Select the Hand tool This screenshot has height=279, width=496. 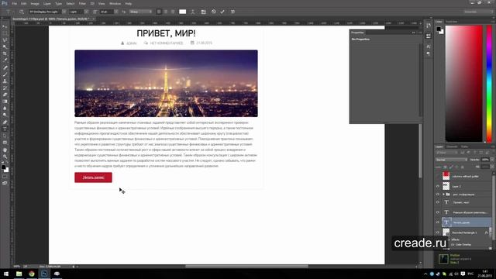pos(5,150)
